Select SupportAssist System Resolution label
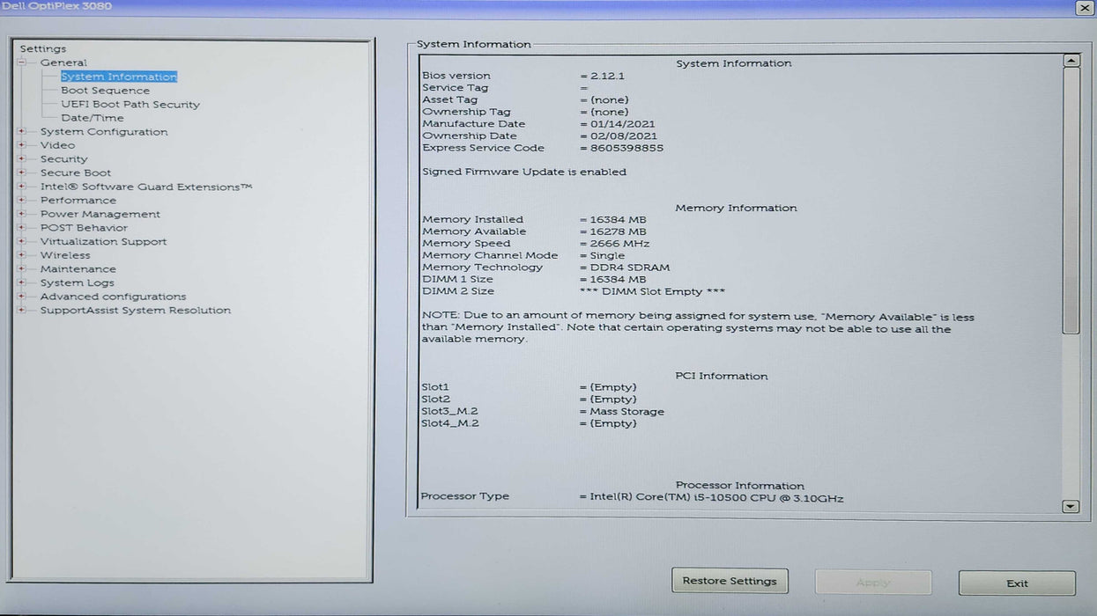The height and width of the screenshot is (616, 1097). [136, 311]
